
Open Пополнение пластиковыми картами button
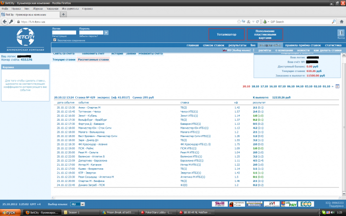tap(265, 35)
